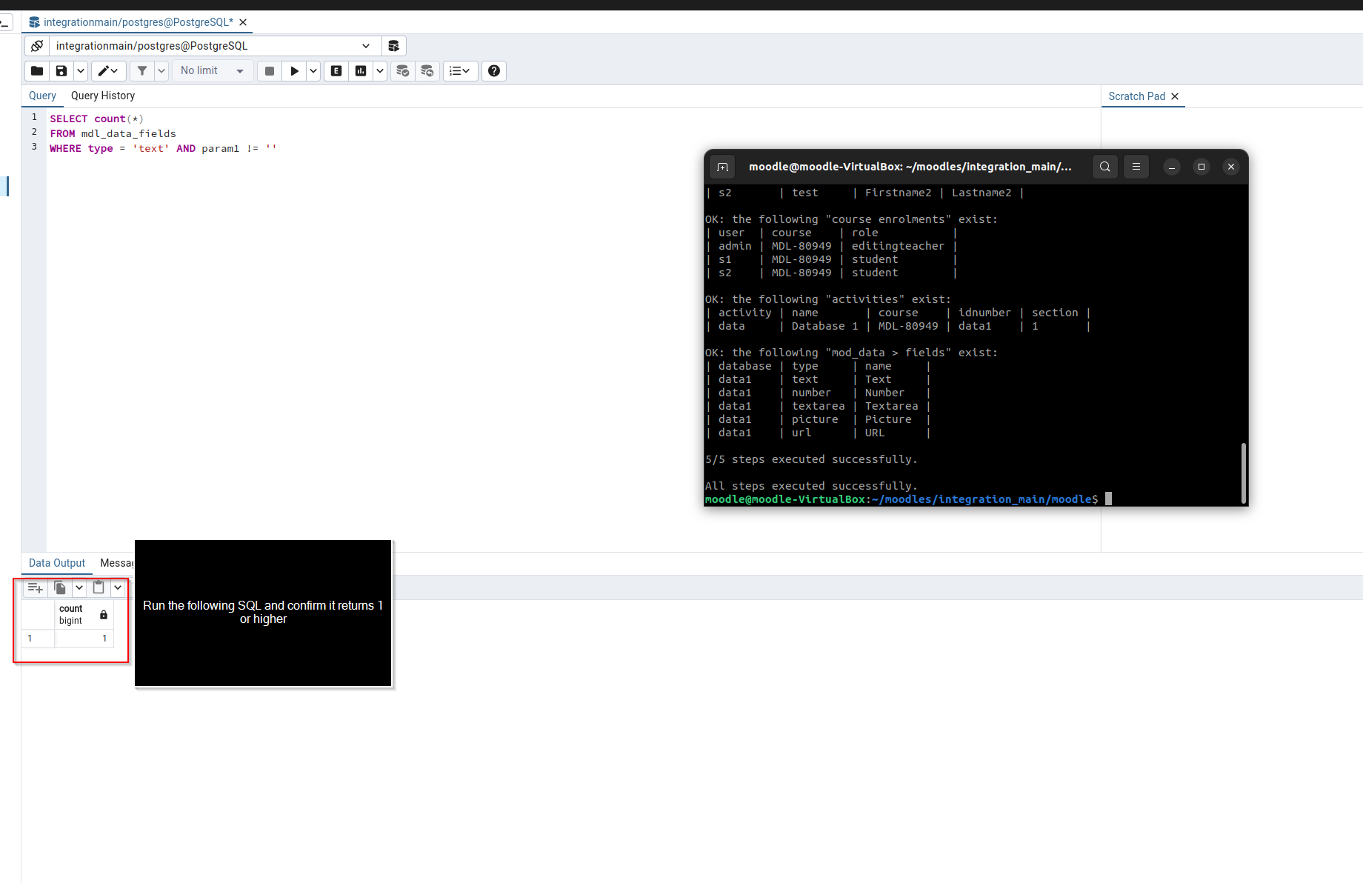This screenshot has height=883, width=1363.
Task: Click the Help question mark icon
Action: 494,71
